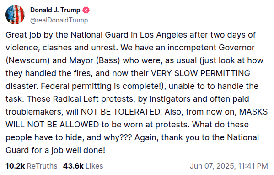The height and width of the screenshot is (175, 274).
Task: Click the phrase "VERY SLOW PERMITTING"
Action: point(200,73)
